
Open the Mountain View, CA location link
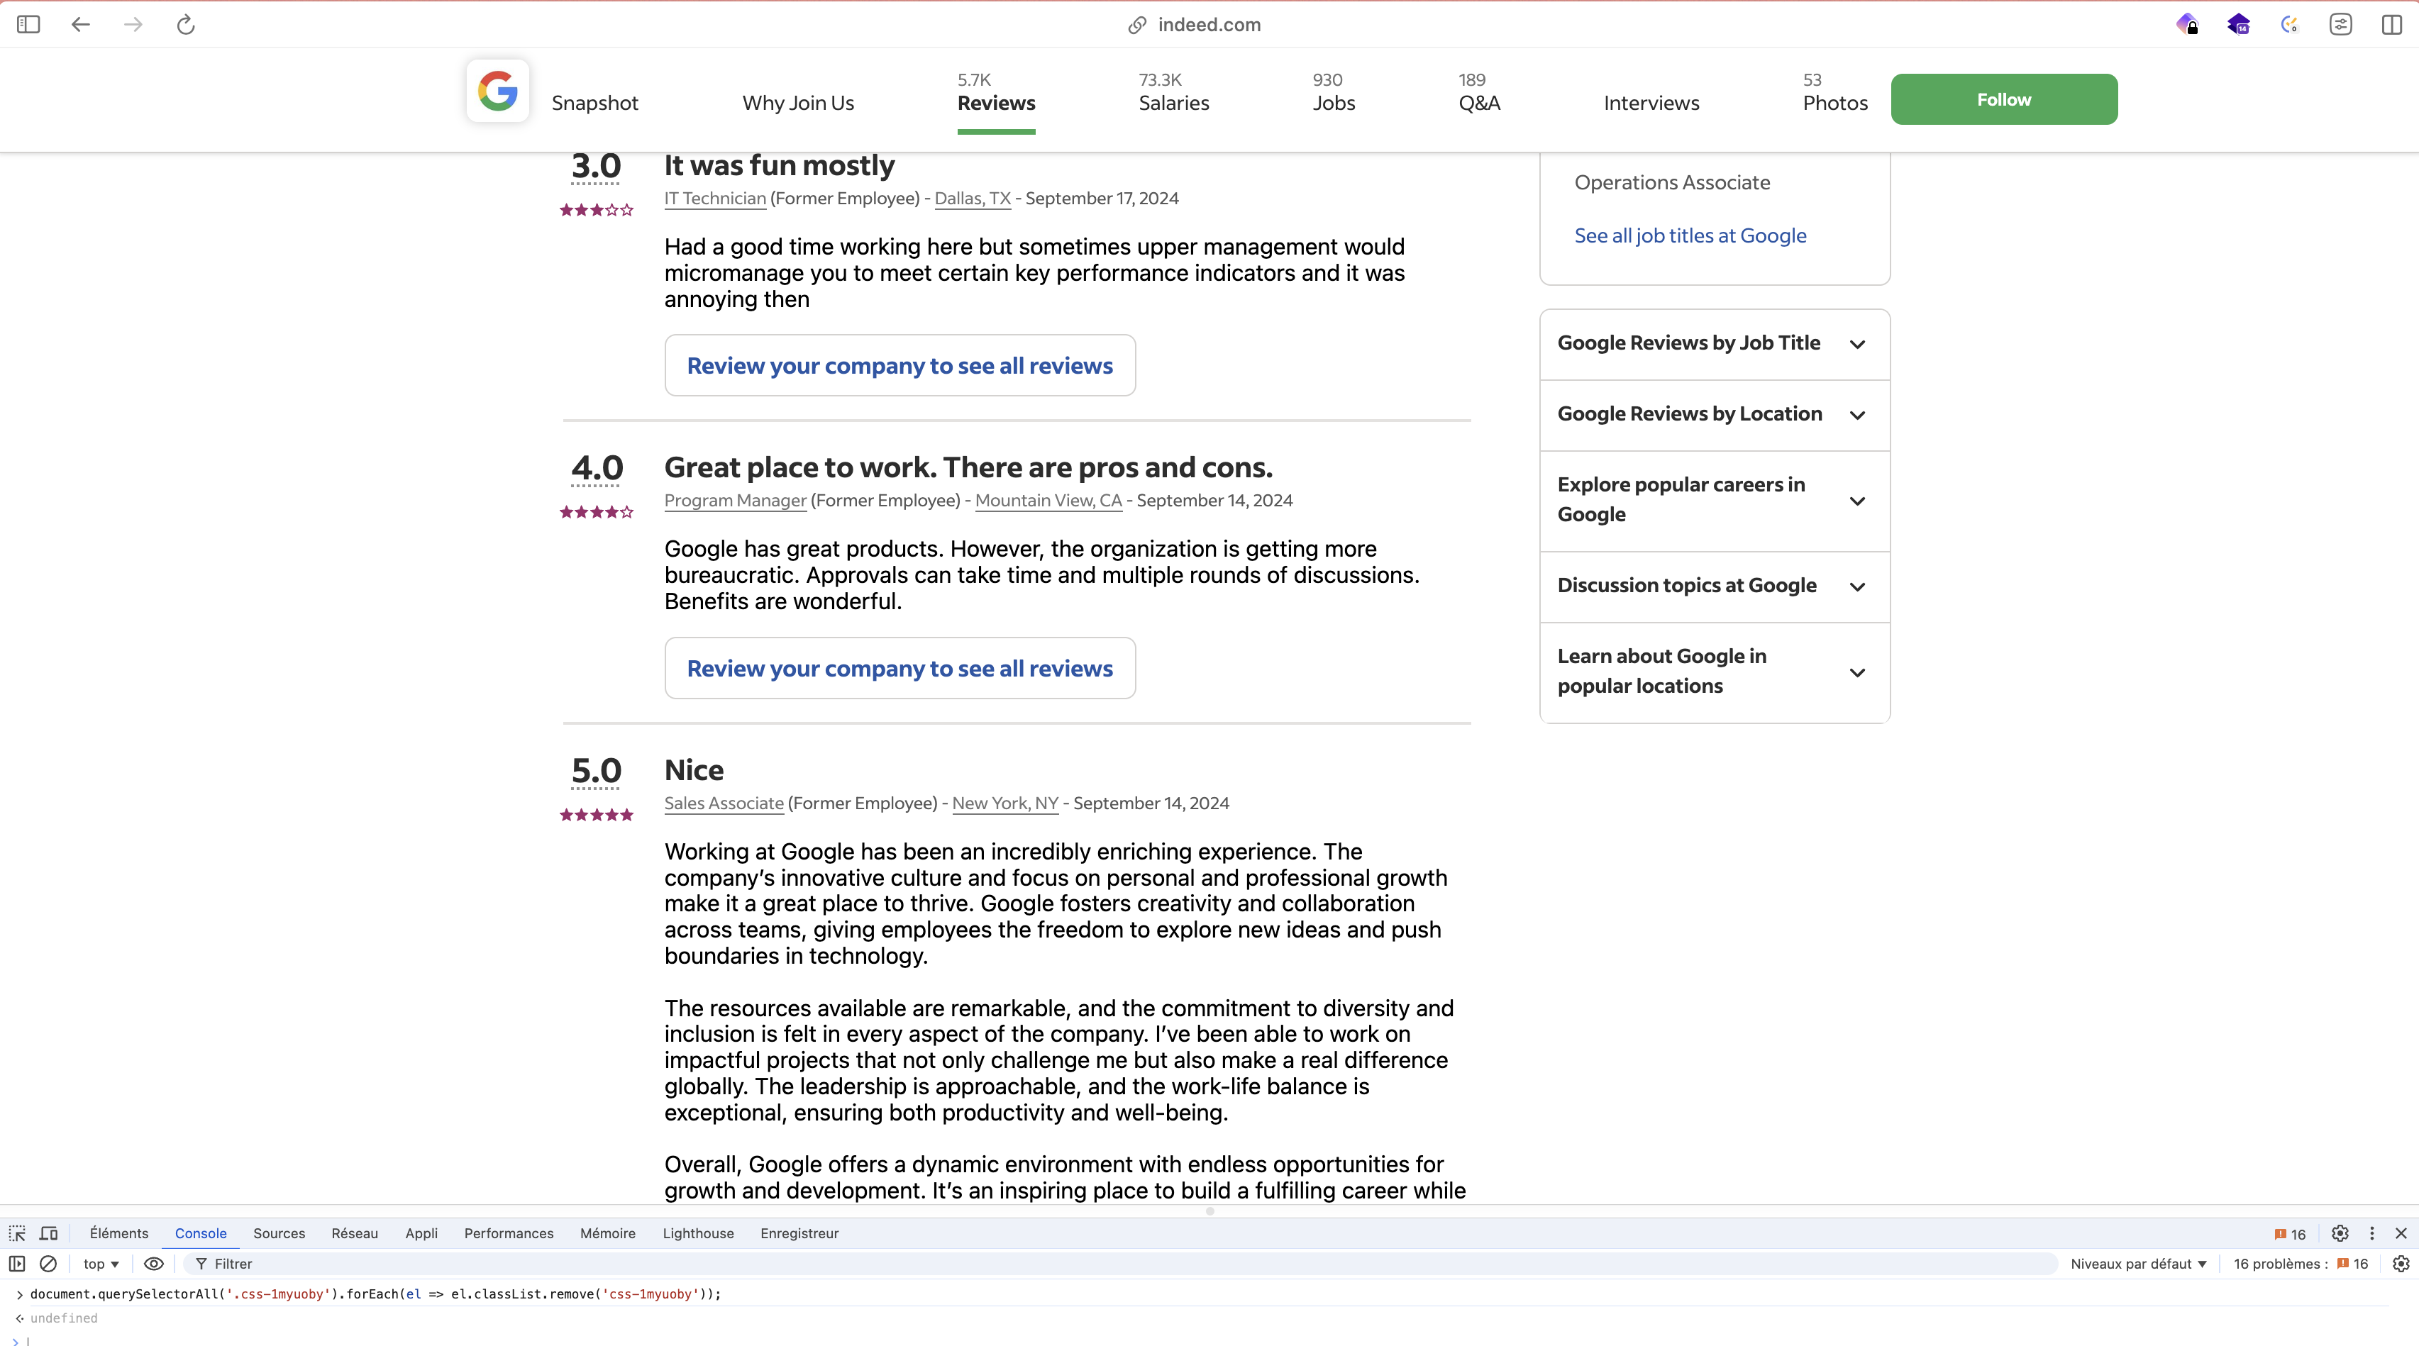(1049, 501)
